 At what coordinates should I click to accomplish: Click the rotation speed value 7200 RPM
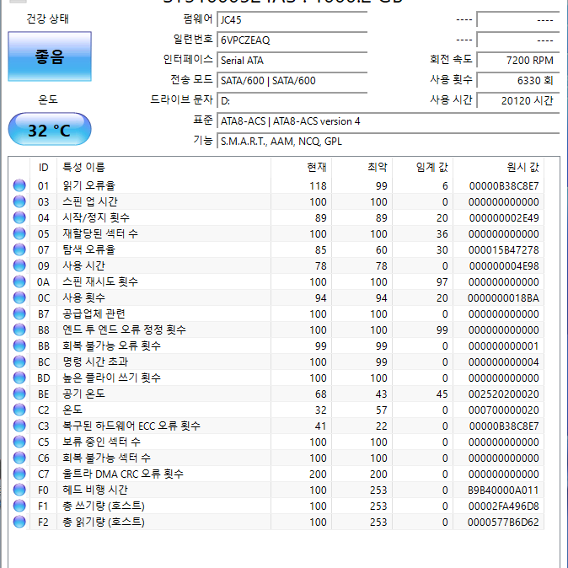[518, 60]
